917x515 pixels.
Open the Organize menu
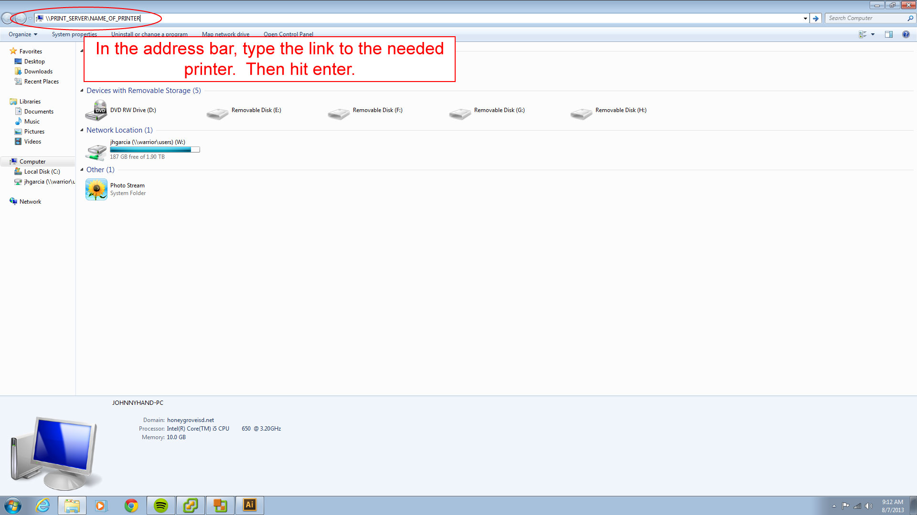point(22,34)
